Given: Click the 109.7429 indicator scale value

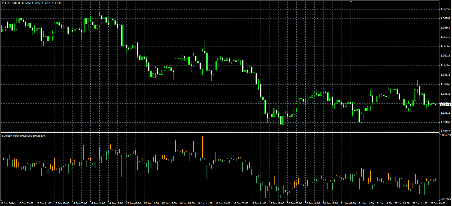Looking at the screenshot, I should 446,199.
